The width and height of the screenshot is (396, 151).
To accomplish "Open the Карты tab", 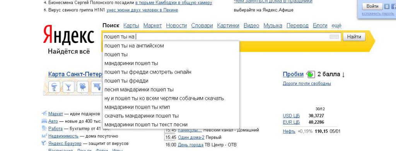I will (x=131, y=25).
